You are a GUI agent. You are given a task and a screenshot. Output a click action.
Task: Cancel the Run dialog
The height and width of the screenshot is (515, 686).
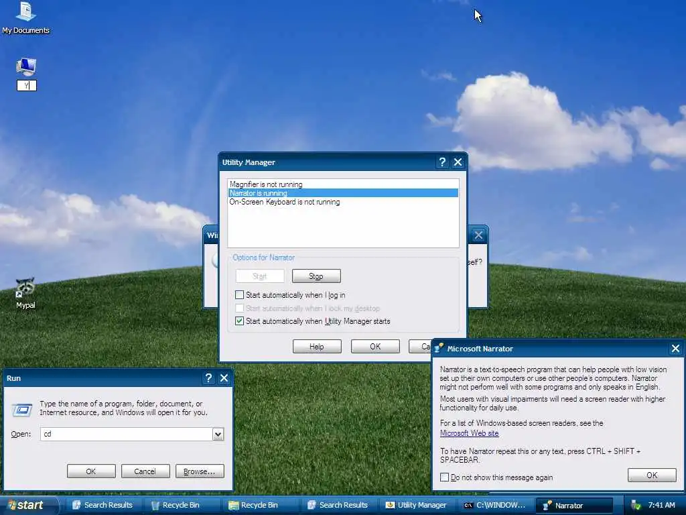pyautogui.click(x=145, y=471)
